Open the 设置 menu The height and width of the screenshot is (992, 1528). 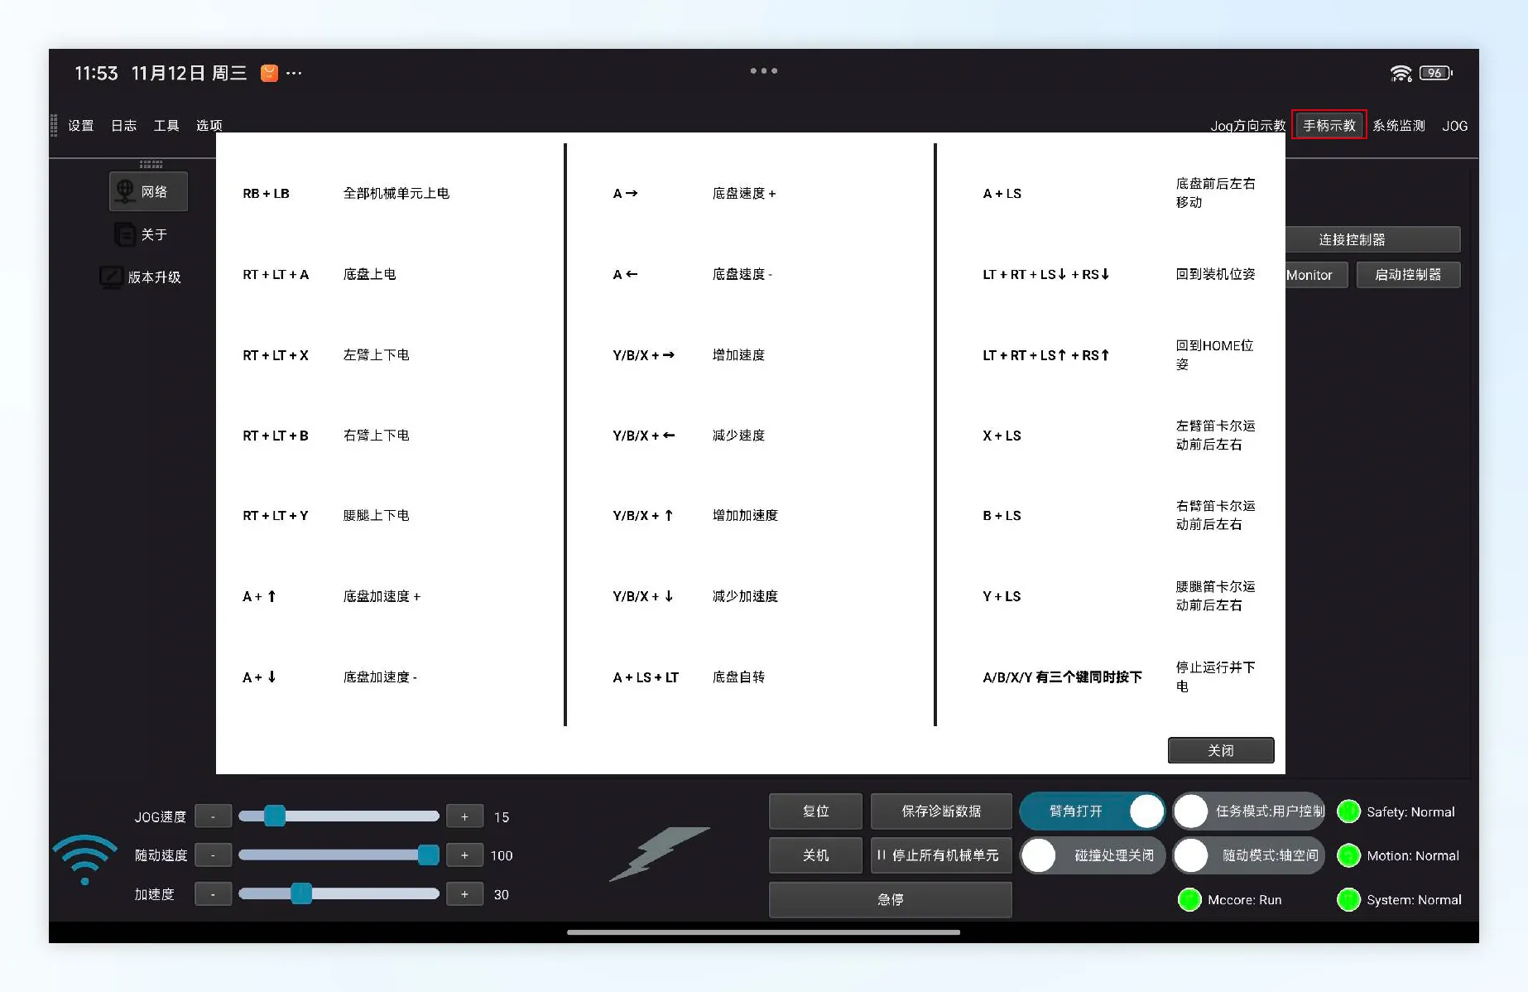tap(81, 125)
